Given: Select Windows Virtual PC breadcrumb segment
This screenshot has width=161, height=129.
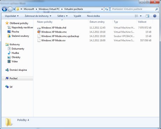Looking at the screenshot, I should 49,9.
